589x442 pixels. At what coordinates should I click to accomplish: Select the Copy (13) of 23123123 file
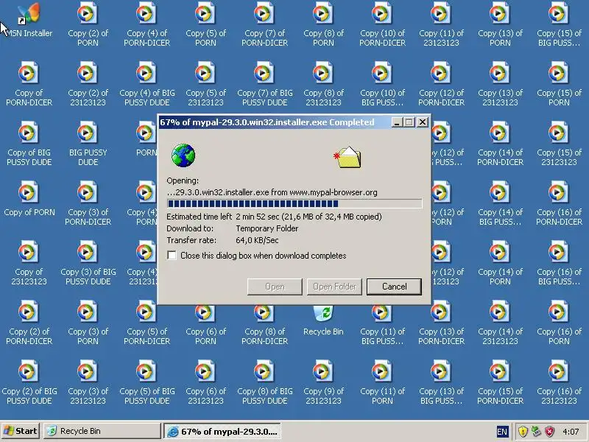[x=501, y=84]
